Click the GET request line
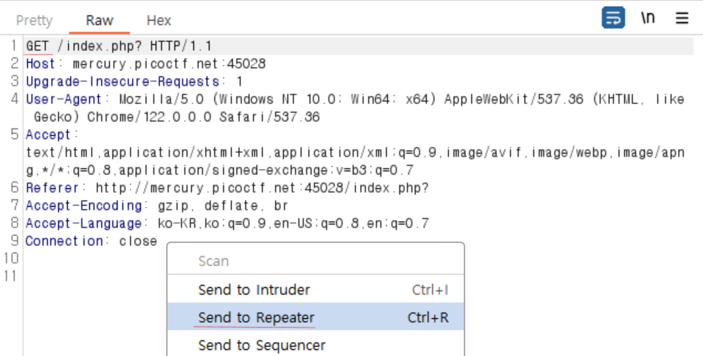 pyautogui.click(x=119, y=46)
